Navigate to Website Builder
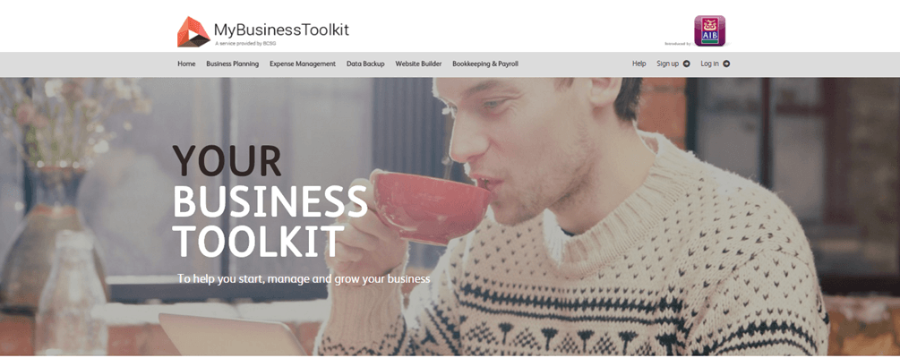The width and height of the screenshot is (900, 358). tap(418, 64)
